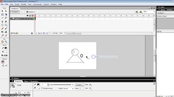Toggle the Onion Skin button

tap(39, 33)
